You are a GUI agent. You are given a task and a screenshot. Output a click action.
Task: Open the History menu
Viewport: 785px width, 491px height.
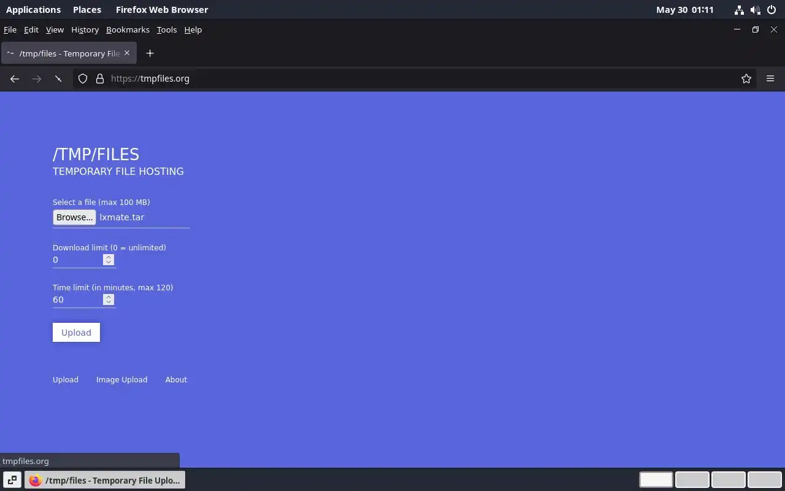coord(85,29)
